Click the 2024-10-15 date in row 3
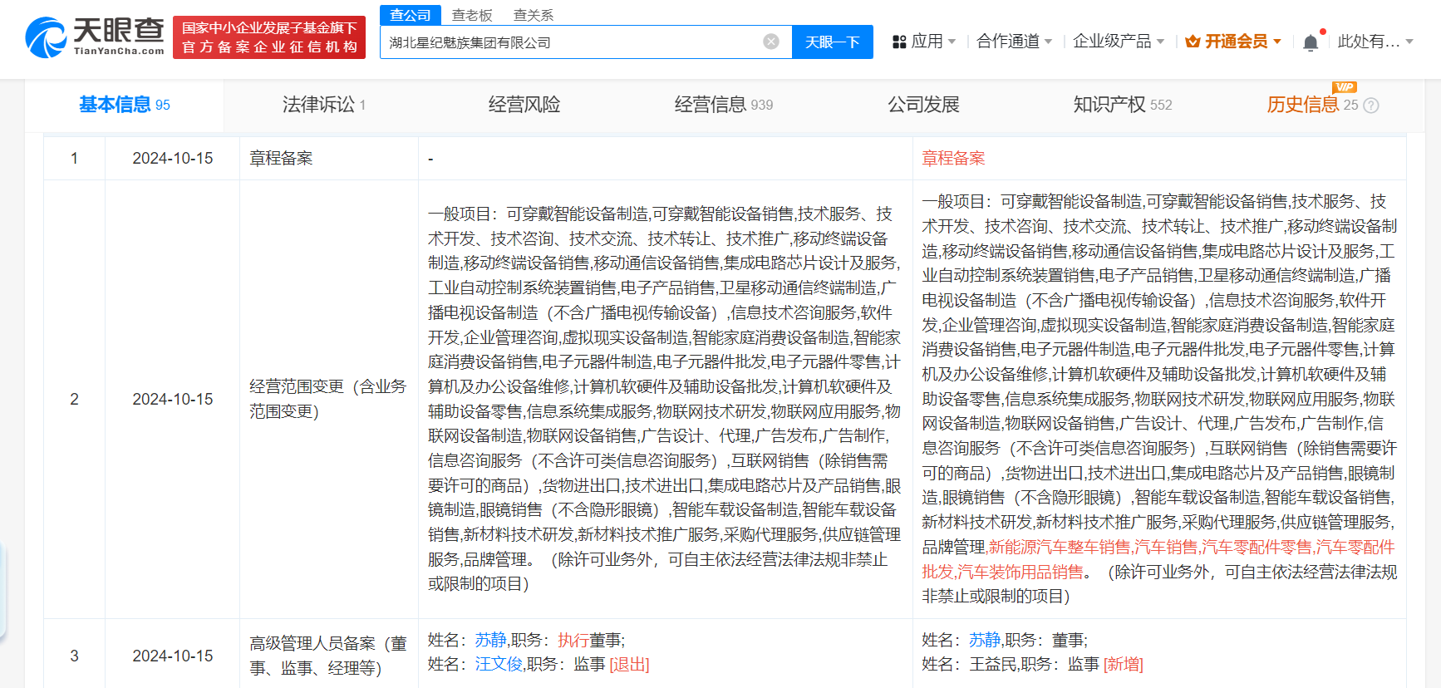The width and height of the screenshot is (1441, 688). coord(173,656)
